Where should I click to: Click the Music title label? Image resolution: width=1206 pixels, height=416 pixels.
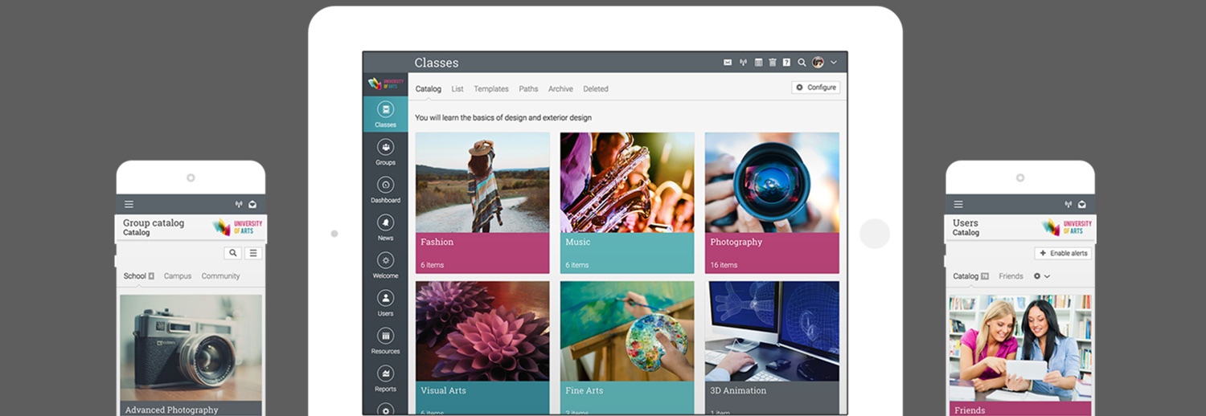[x=577, y=242]
